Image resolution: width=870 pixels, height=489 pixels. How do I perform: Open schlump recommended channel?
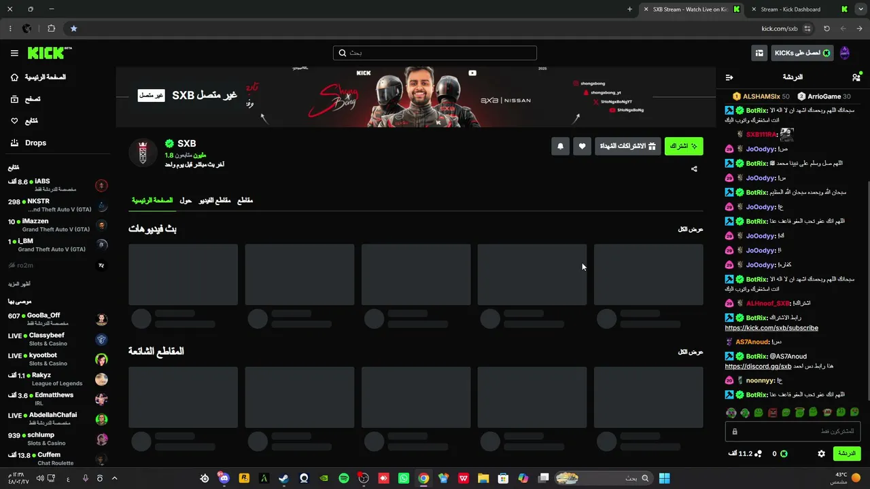[x=58, y=439]
